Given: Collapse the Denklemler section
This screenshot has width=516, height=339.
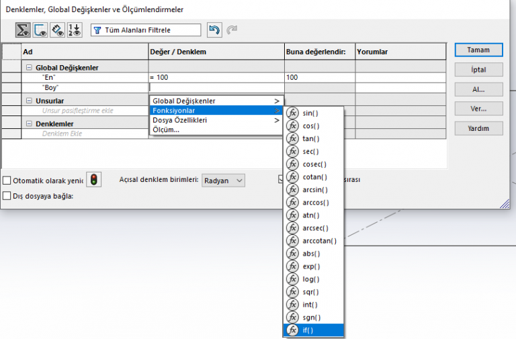Looking at the screenshot, I should 29,124.
